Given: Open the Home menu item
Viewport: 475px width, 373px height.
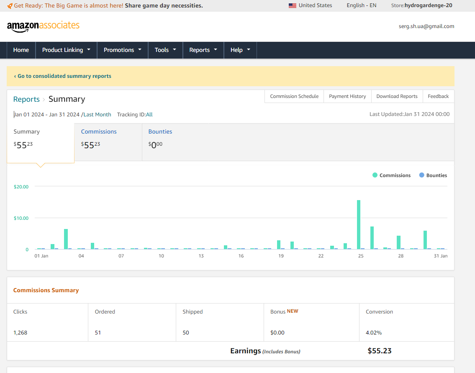Looking at the screenshot, I should (21, 50).
